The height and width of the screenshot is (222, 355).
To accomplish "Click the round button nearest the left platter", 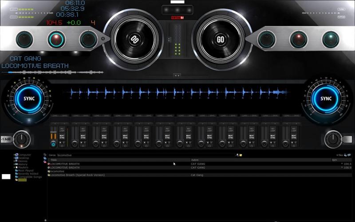I will 88,40.
